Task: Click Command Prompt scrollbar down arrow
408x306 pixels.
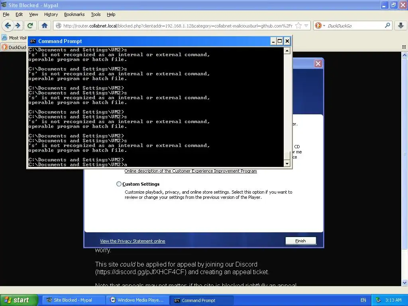Action: click(x=287, y=164)
